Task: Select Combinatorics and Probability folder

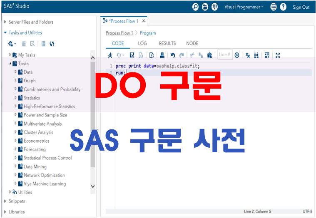Action: click(52, 89)
